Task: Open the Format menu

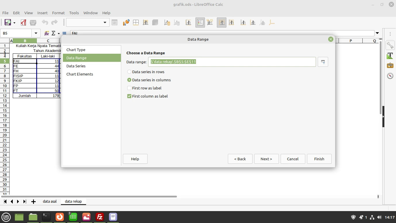Action: [x=58, y=13]
